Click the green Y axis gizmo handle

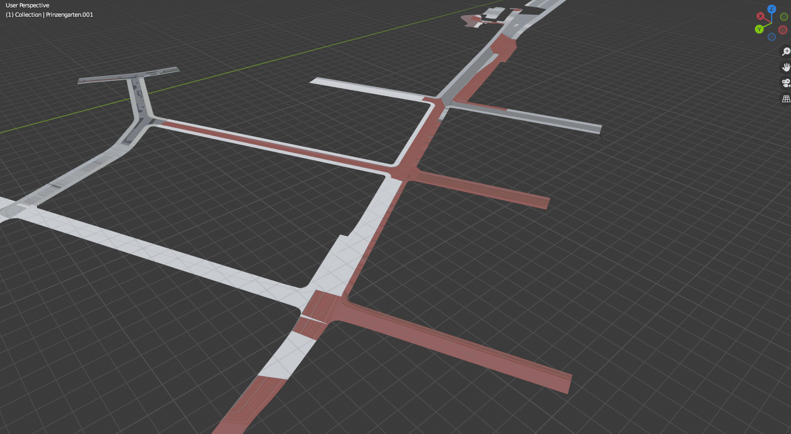(759, 29)
